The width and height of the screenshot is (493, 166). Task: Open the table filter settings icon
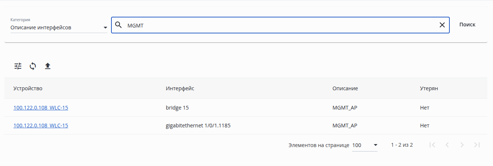click(18, 66)
